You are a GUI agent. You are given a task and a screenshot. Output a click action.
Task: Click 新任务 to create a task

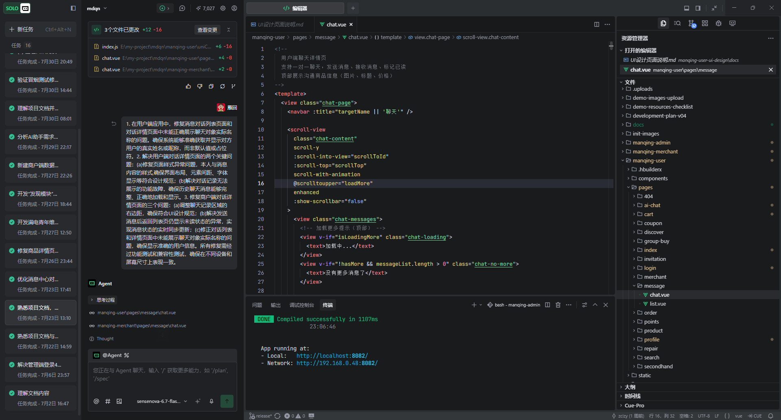[41, 29]
